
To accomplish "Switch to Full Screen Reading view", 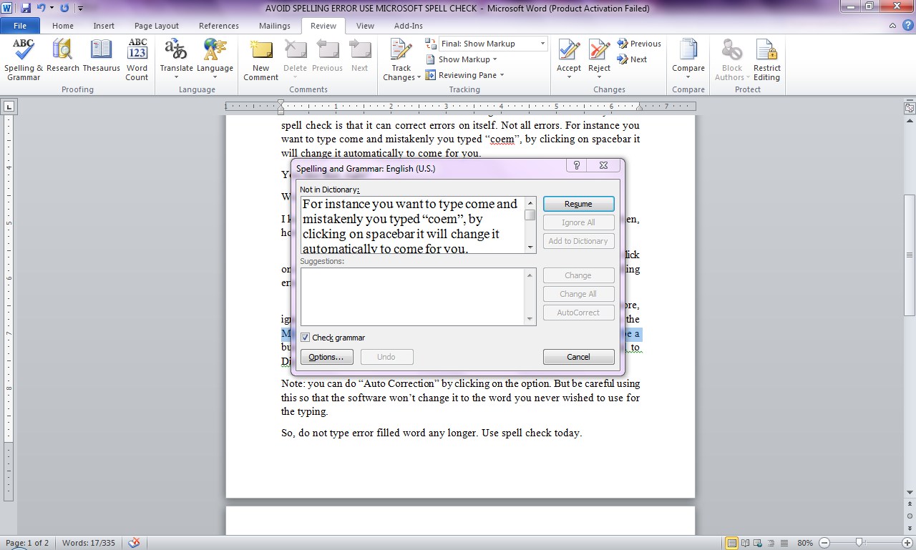I will point(745,543).
